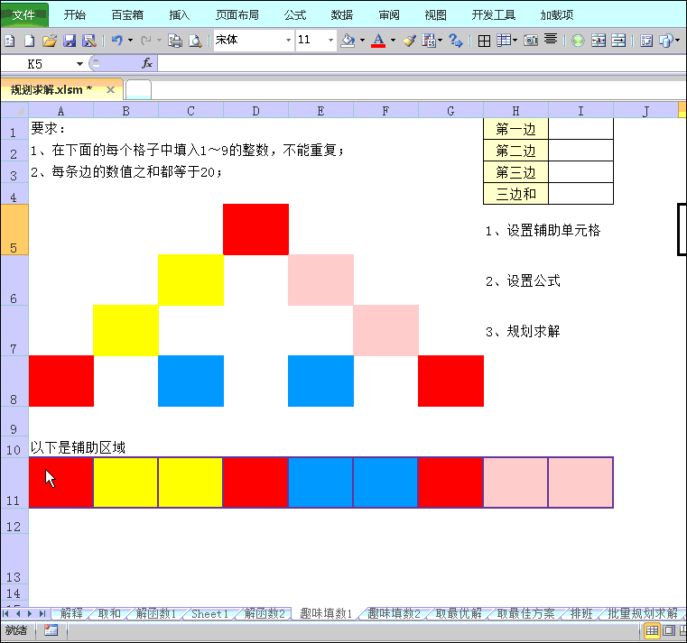Close the 规划求解.xlsm document tab

click(x=110, y=89)
